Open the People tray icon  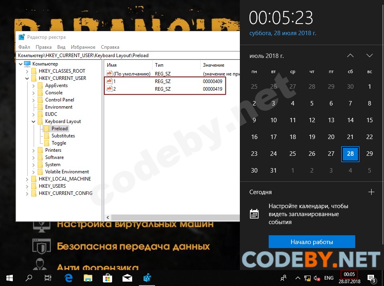click(283, 278)
